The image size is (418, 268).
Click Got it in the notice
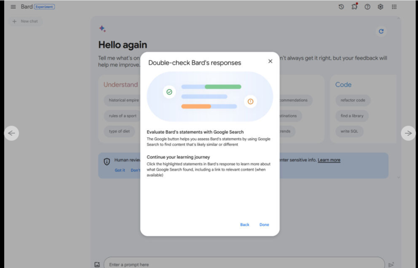point(120,170)
